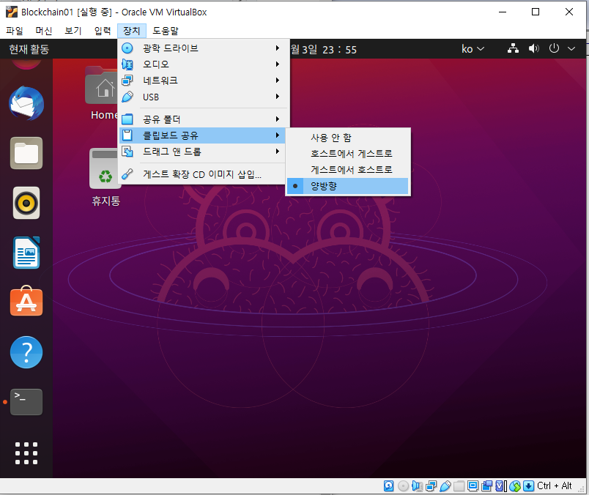Show applications grid button in dock
The width and height of the screenshot is (589, 495).
coord(26,453)
